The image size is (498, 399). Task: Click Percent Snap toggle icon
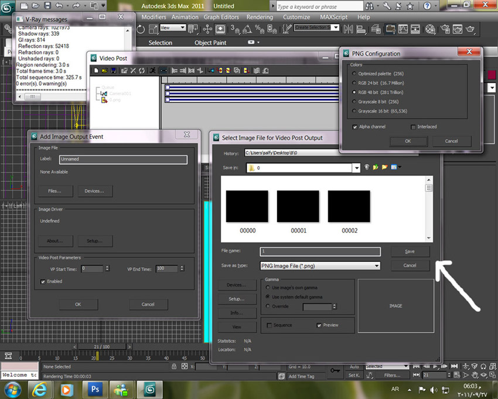tap(260, 29)
